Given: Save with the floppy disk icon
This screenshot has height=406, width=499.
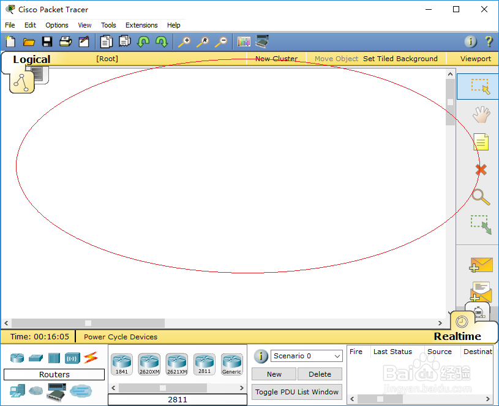Looking at the screenshot, I should 47,42.
